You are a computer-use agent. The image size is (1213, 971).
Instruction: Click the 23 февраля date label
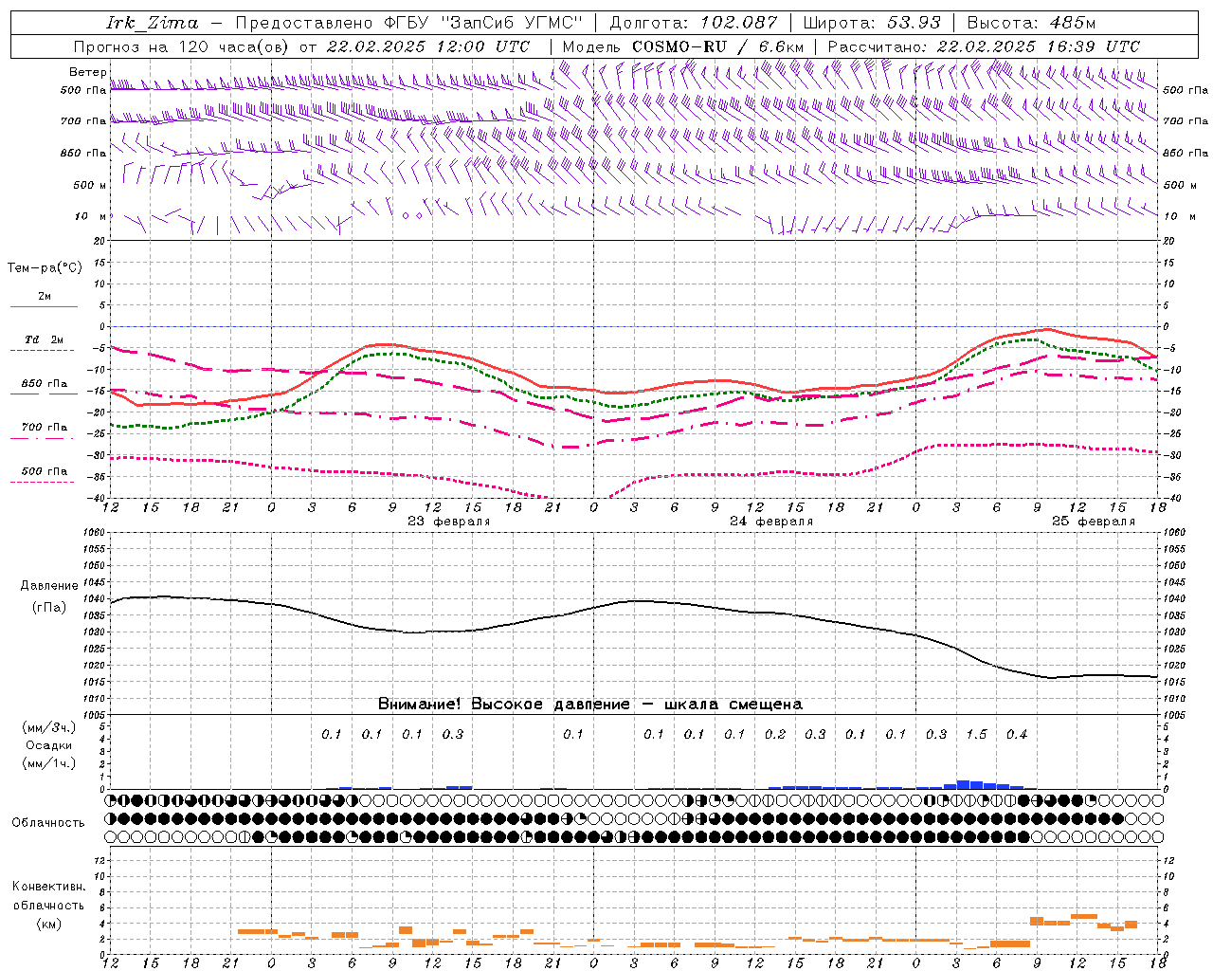click(448, 522)
